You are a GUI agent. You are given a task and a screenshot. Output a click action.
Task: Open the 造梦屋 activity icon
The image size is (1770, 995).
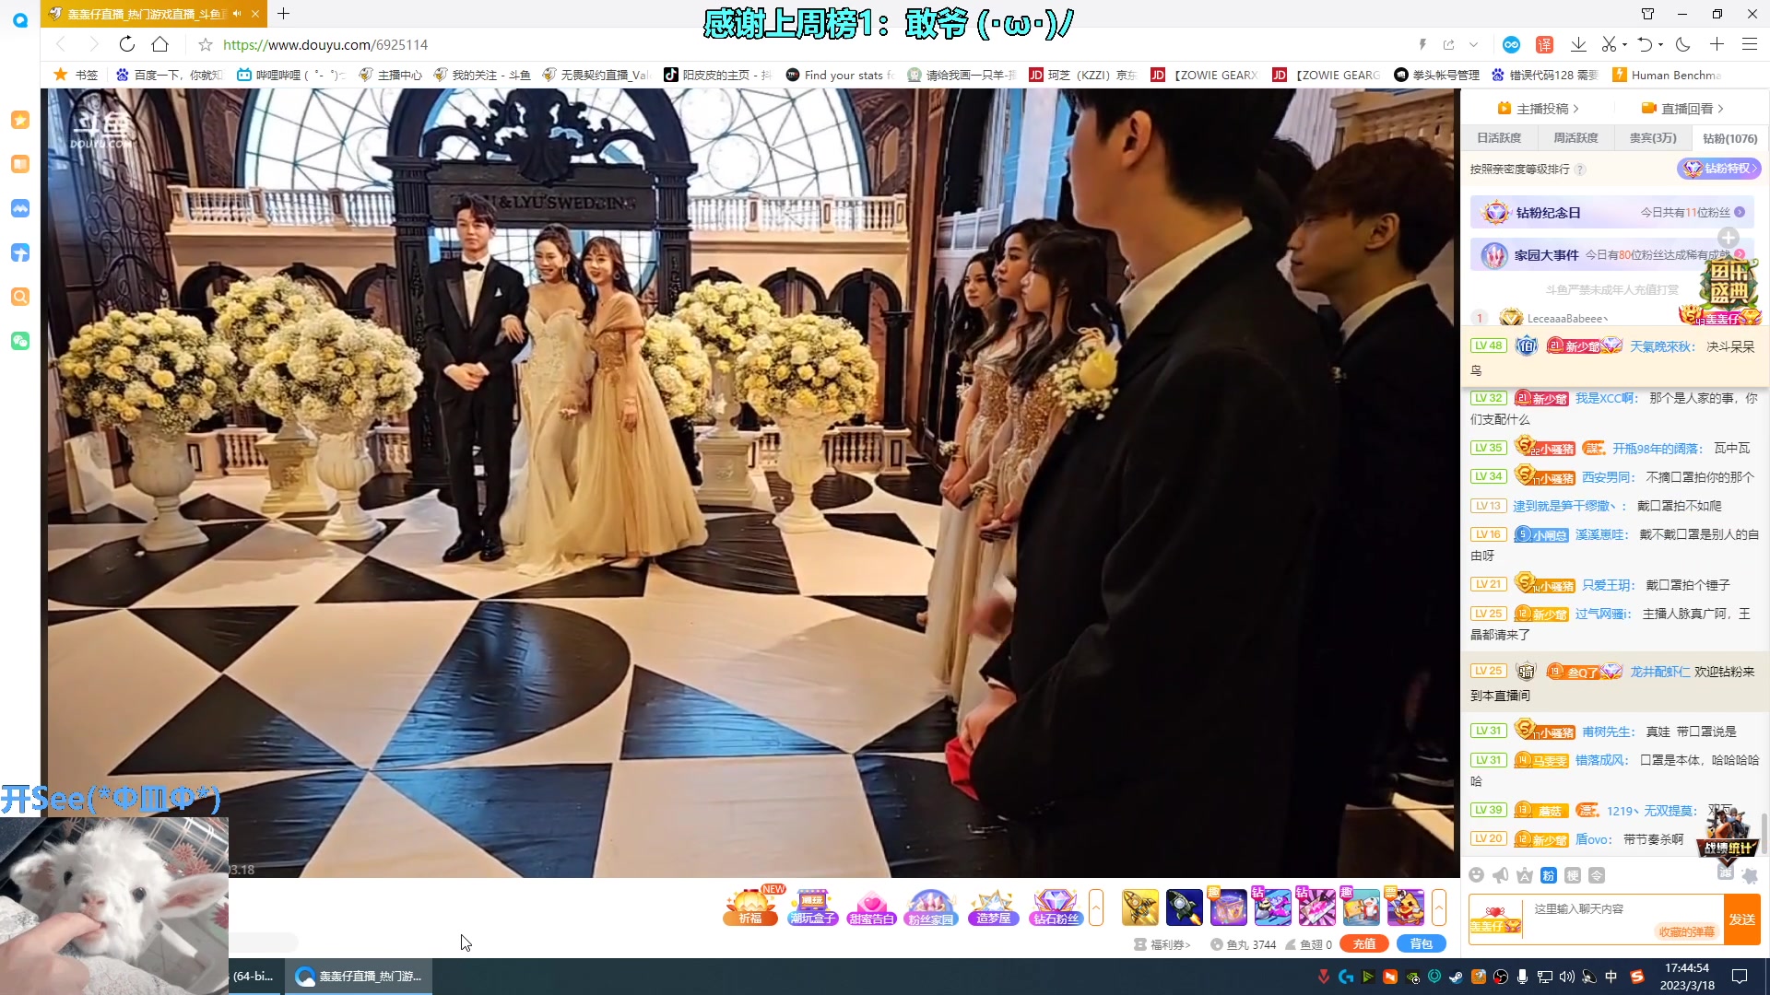(x=993, y=907)
